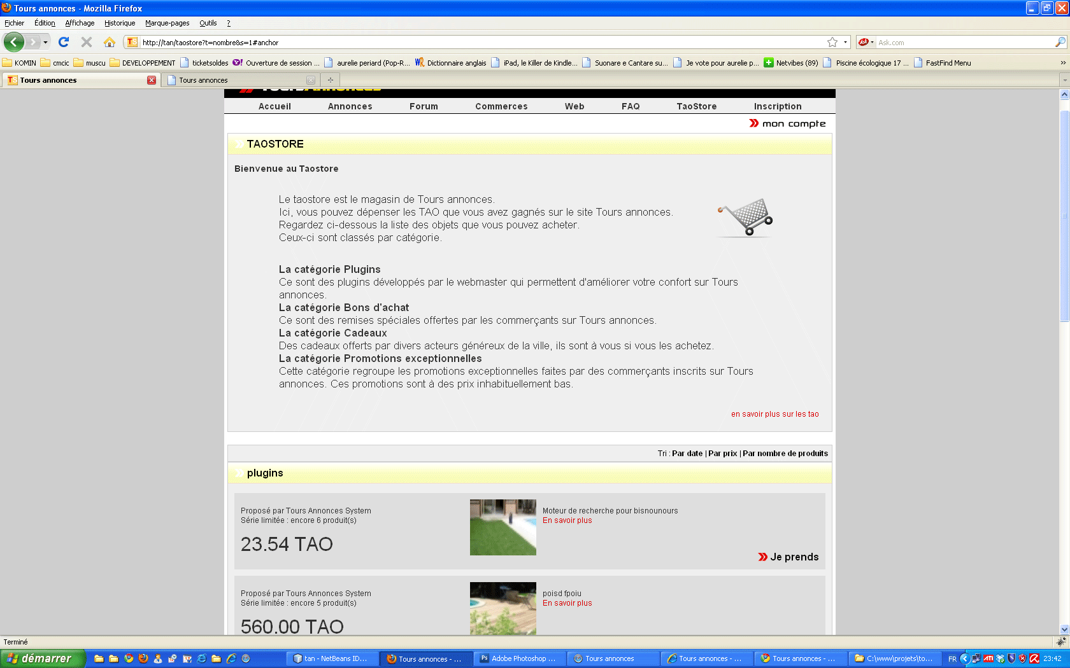Click the Firefox back arrow button

point(13,42)
